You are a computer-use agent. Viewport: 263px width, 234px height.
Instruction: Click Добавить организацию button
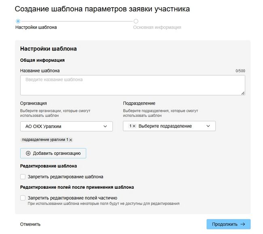click(x=53, y=153)
